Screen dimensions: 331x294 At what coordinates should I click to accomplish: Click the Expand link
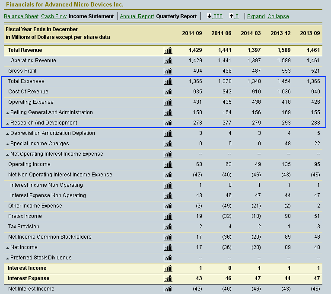point(256,16)
